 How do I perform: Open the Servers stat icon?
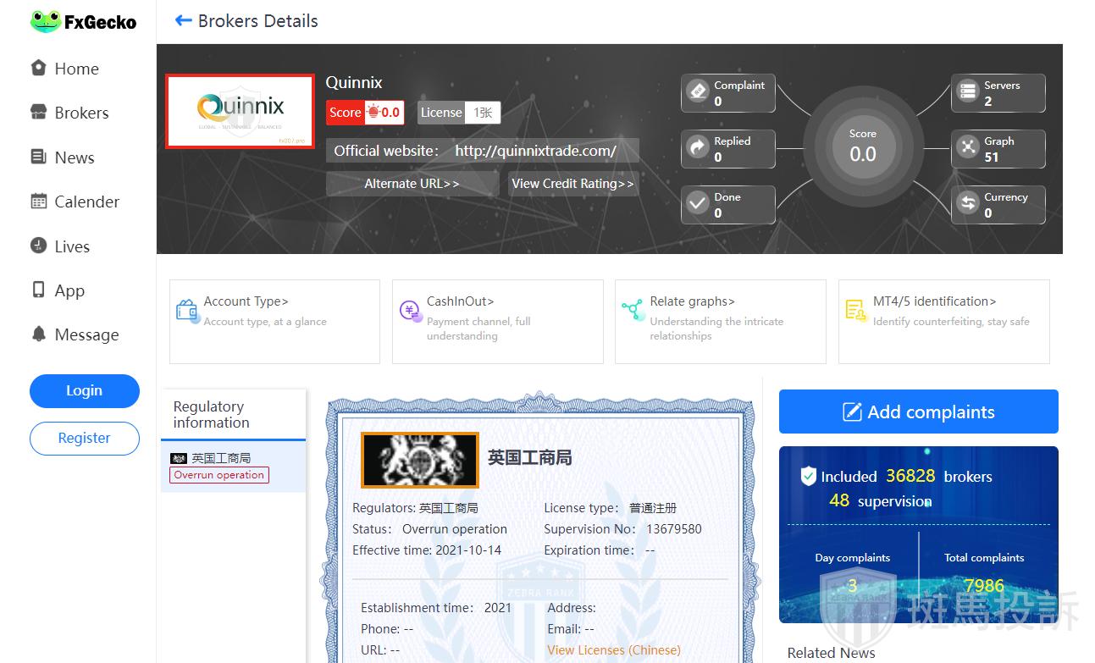967,91
